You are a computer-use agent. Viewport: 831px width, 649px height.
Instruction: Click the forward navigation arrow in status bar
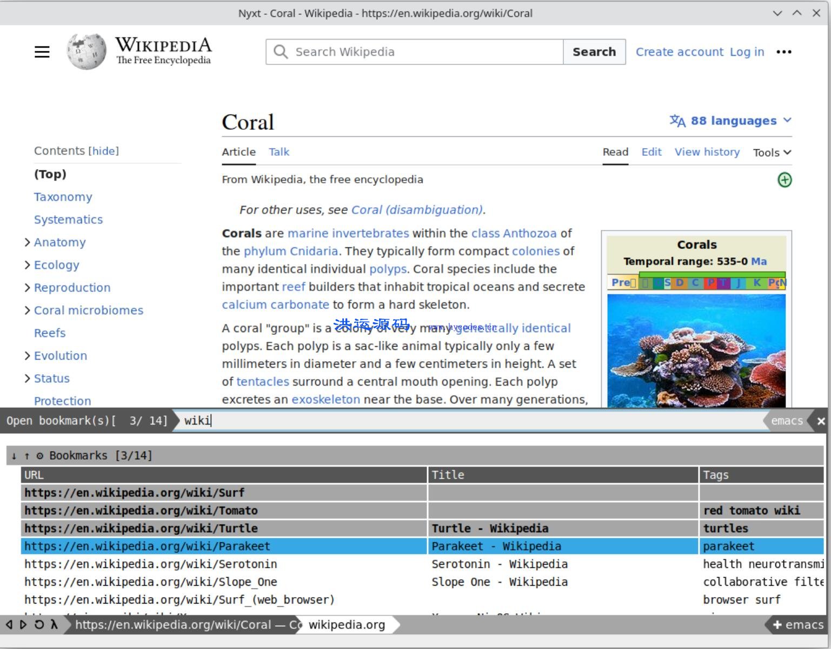tap(23, 625)
